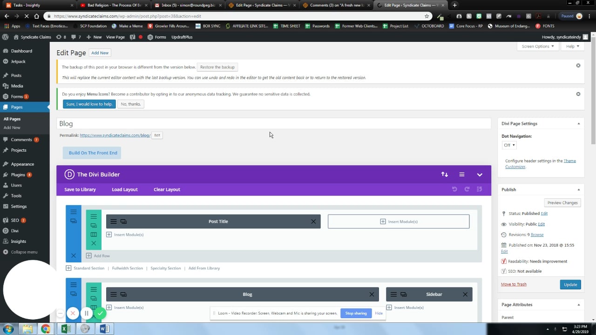Open Word from the Windows taskbar

[104, 329]
